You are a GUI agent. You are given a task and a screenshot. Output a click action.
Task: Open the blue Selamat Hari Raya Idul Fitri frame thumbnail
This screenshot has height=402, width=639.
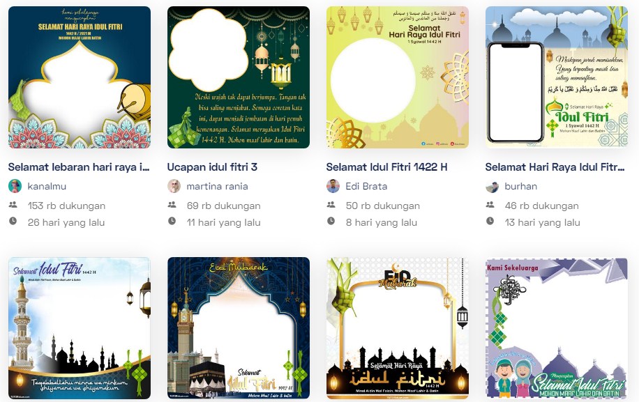80,77
